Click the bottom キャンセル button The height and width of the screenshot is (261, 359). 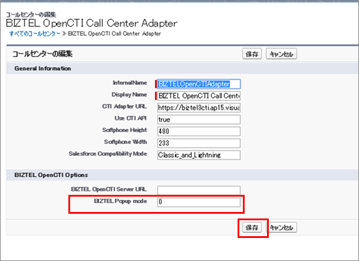coord(281,227)
